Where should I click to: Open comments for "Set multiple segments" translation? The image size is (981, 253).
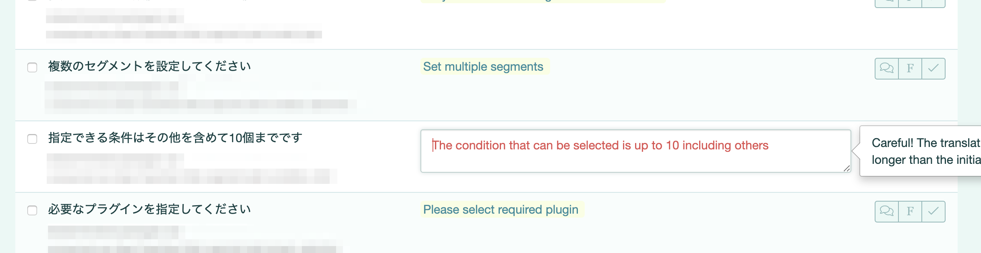pyautogui.click(x=886, y=68)
